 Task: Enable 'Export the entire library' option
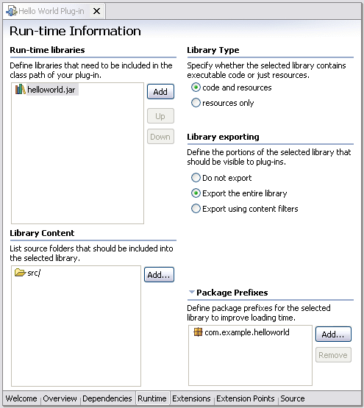[x=196, y=193]
